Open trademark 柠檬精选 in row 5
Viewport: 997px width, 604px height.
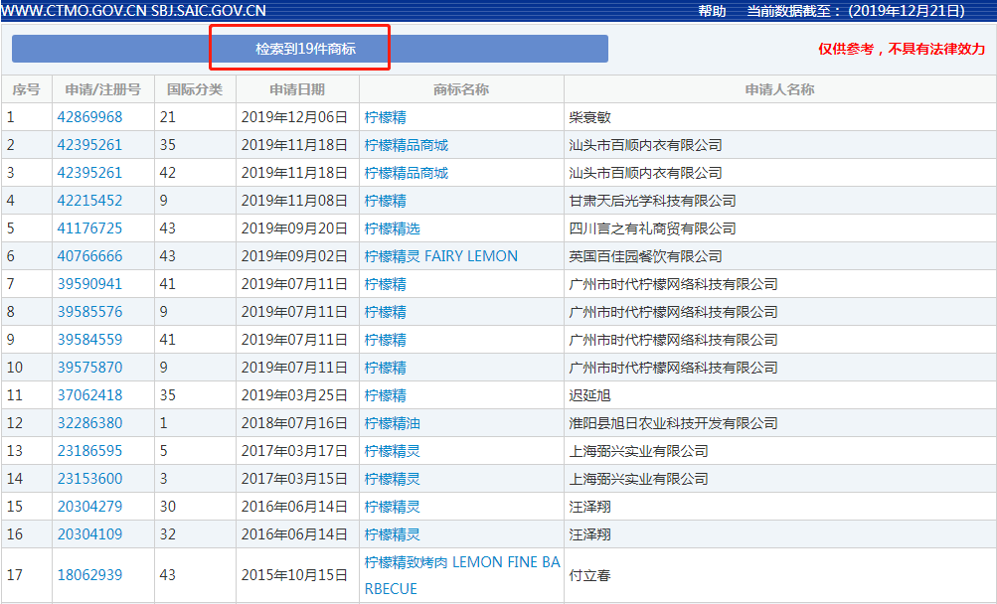click(x=388, y=227)
